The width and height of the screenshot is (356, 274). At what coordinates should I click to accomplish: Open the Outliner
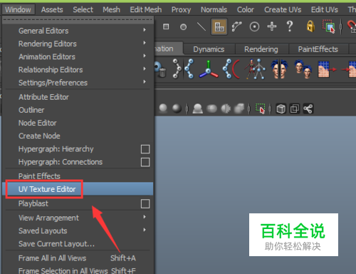click(x=78, y=110)
